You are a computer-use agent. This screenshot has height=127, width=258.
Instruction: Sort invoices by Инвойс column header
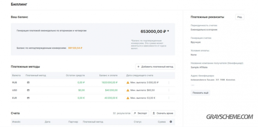pos(16,122)
